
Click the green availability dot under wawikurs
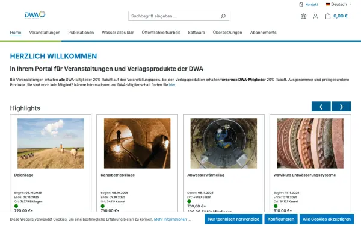276,206
